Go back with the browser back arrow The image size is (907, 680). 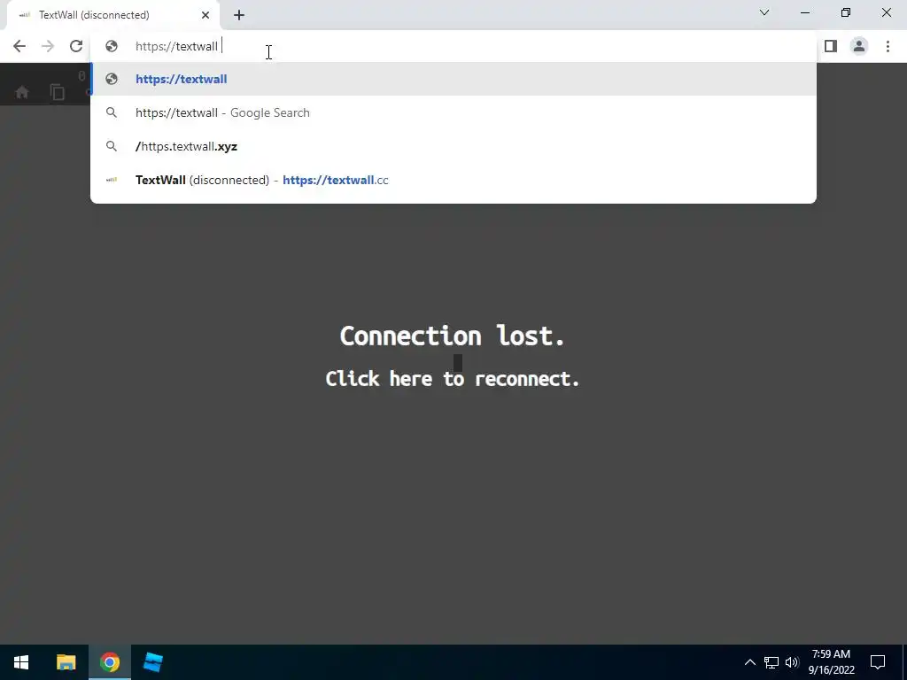(19, 46)
